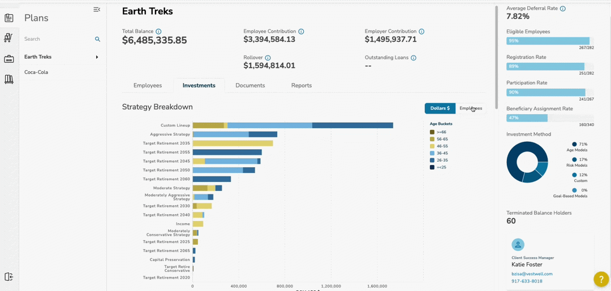
Task: Click the 26-35 age bucket legend
Action: 439,160
